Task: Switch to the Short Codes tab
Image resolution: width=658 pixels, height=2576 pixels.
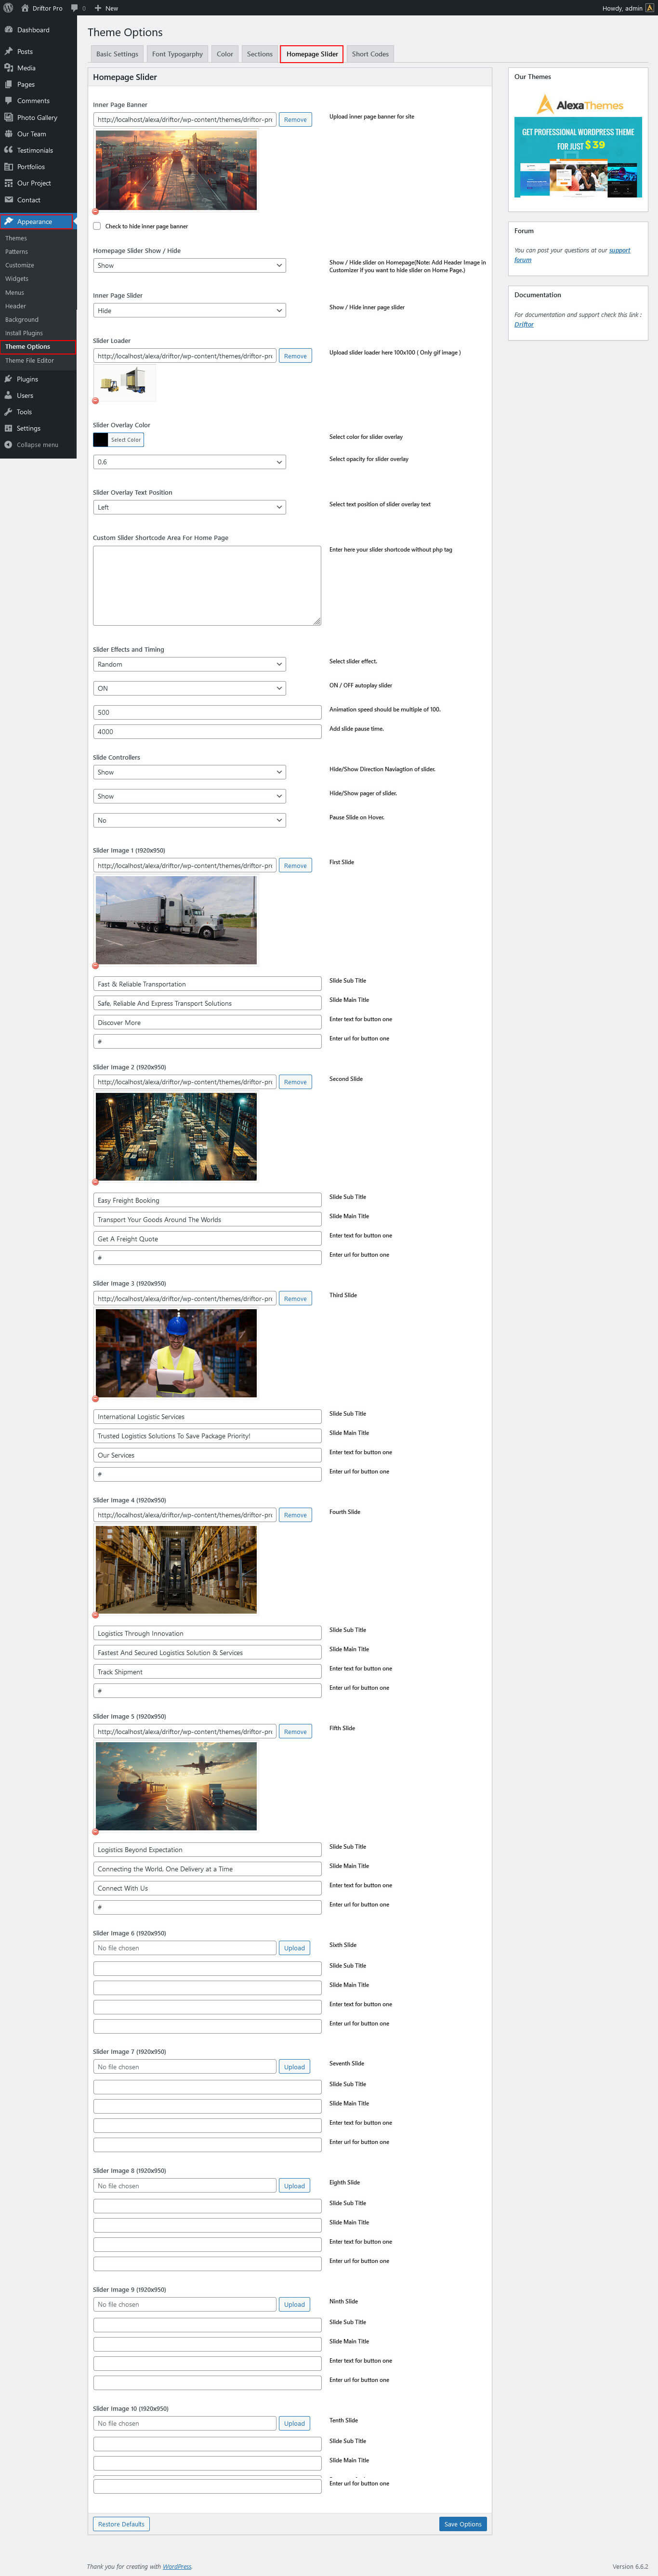Action: (x=370, y=54)
